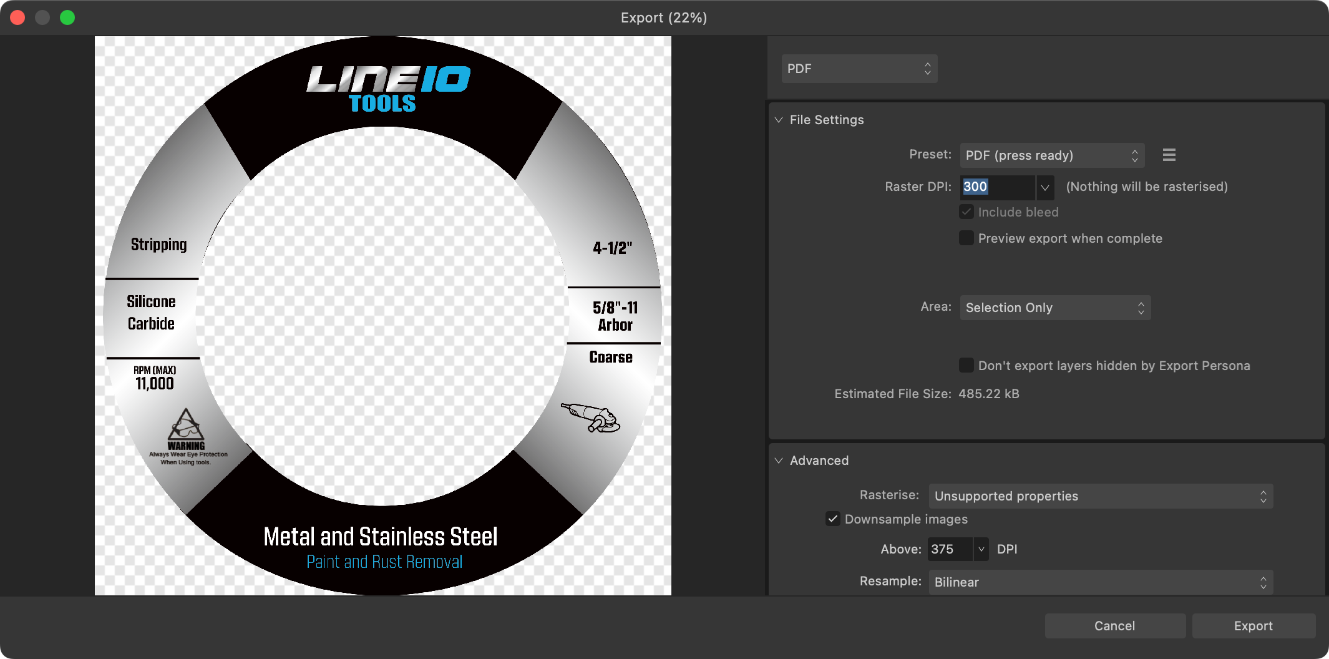
Task: Click the angle grinder icon in preview
Action: click(590, 417)
